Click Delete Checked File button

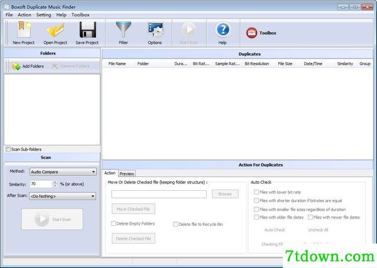point(133,239)
